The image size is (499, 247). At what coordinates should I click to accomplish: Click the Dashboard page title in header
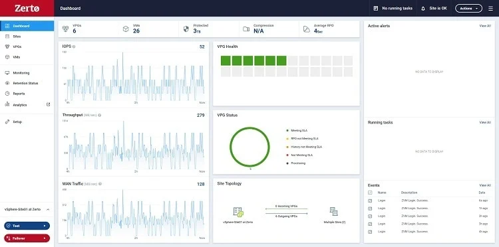pos(71,9)
